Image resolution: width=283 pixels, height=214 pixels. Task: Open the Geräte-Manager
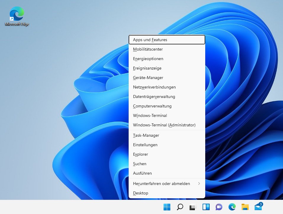[148, 78]
